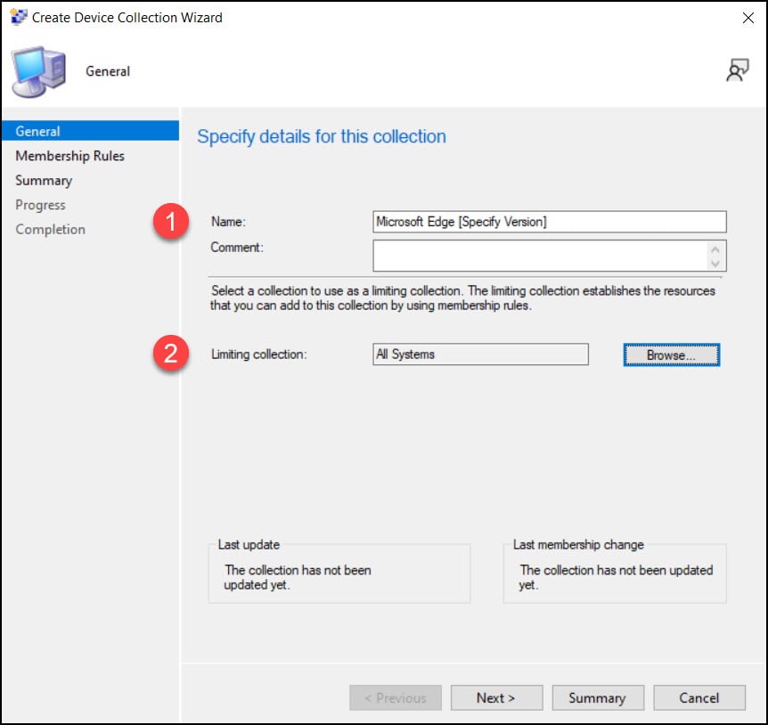The height and width of the screenshot is (725, 768).
Task: Click the 'Last update' group label
Action: point(249,545)
